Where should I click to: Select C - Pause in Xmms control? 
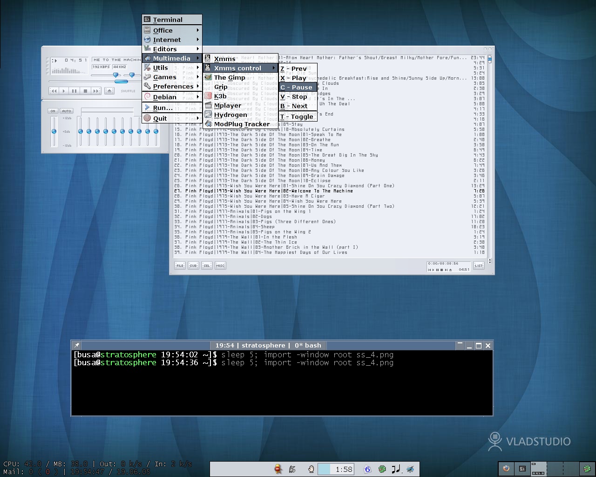(x=298, y=87)
